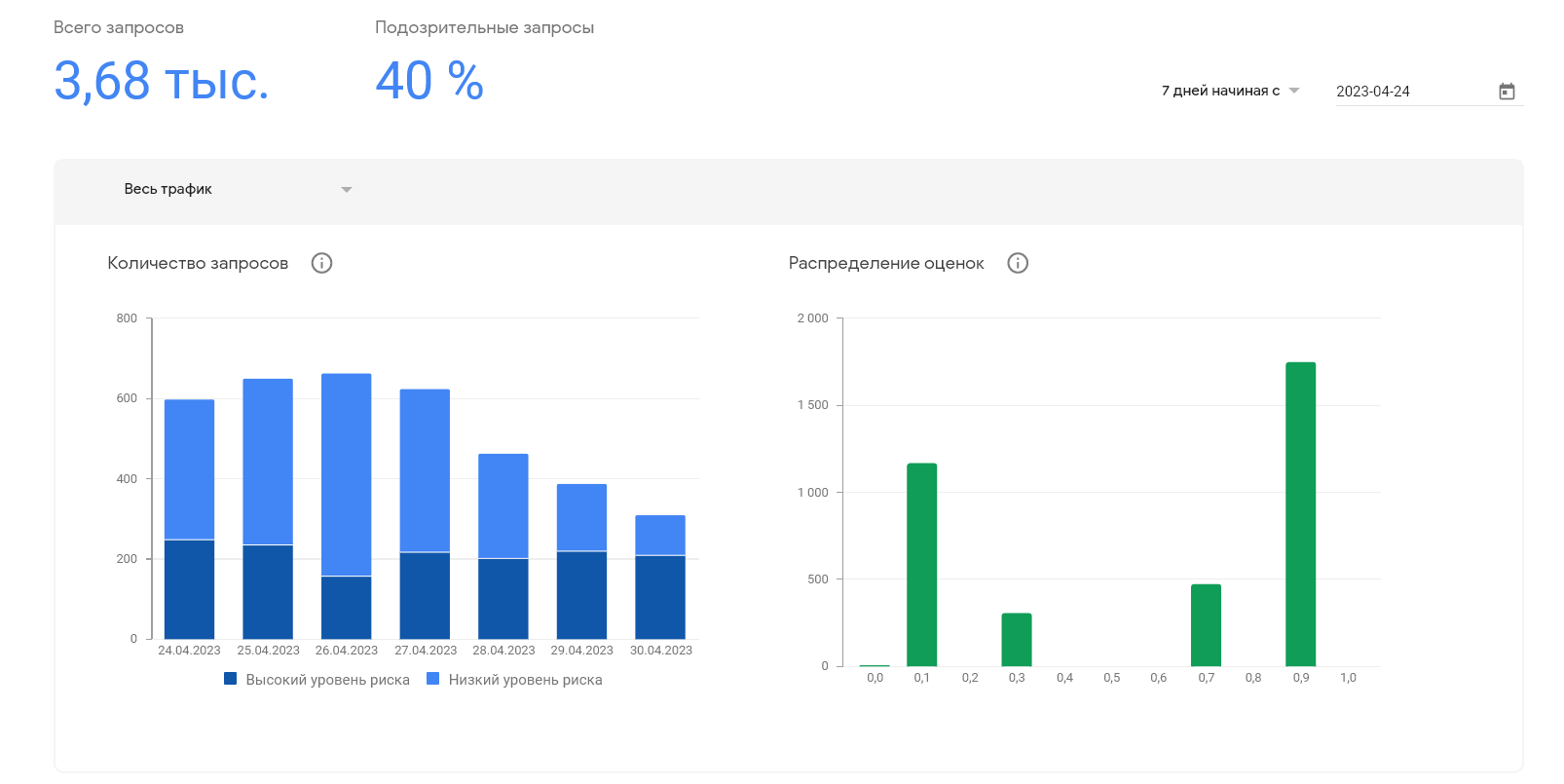
Task: Open the 7 дней начиная с dropdown
Action: pyautogui.click(x=1230, y=91)
